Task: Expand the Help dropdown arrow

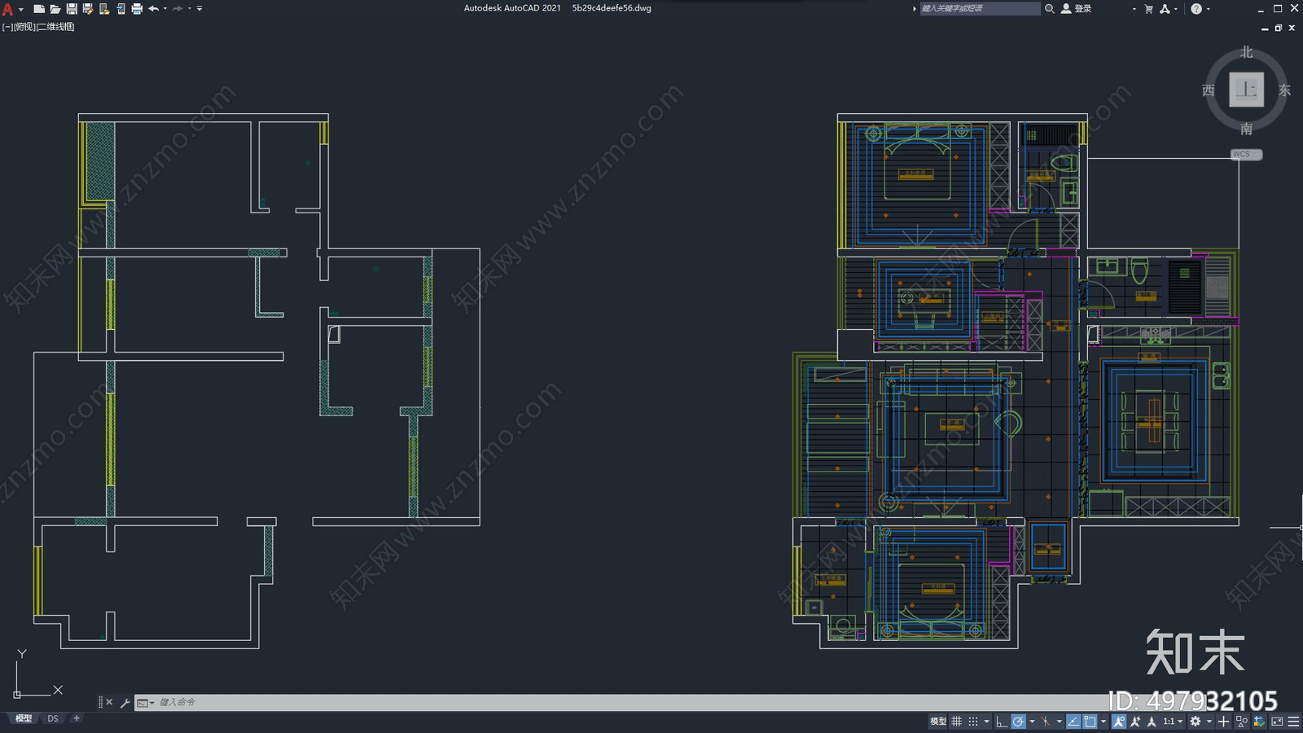Action: (x=1208, y=9)
